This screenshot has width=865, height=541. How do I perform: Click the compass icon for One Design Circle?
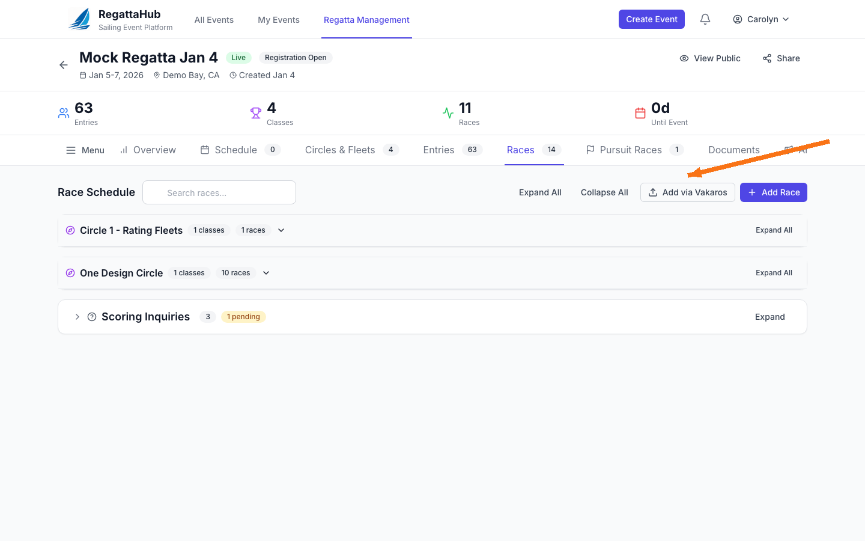coord(70,273)
